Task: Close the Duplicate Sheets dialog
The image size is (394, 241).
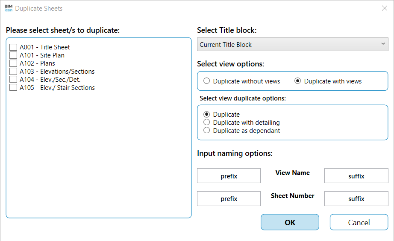Action: pos(384,9)
